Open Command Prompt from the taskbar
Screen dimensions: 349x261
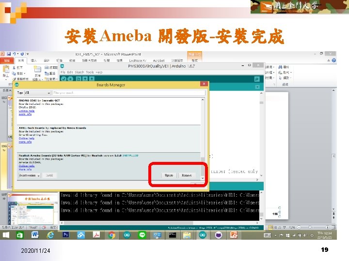(173, 235)
